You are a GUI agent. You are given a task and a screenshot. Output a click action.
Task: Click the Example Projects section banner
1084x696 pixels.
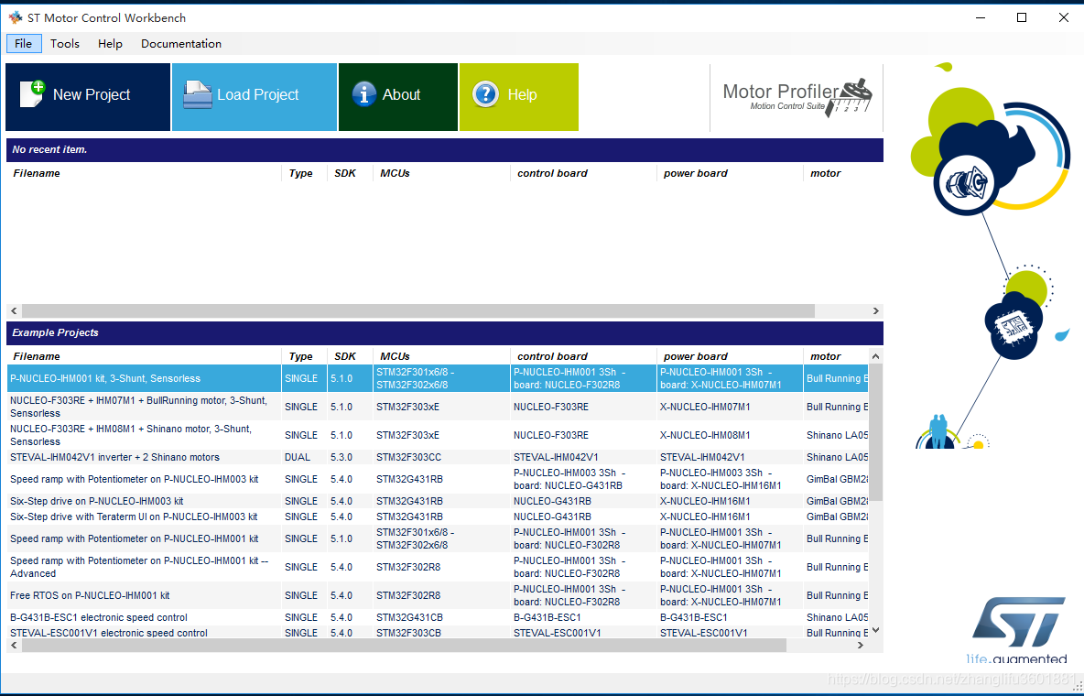pos(445,332)
